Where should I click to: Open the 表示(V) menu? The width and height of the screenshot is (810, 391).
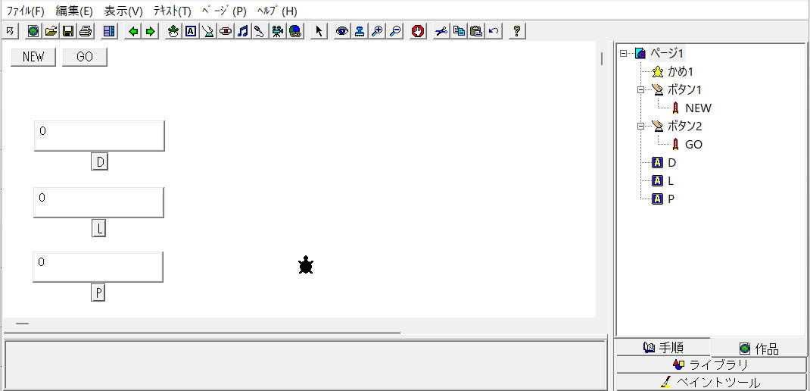(123, 11)
